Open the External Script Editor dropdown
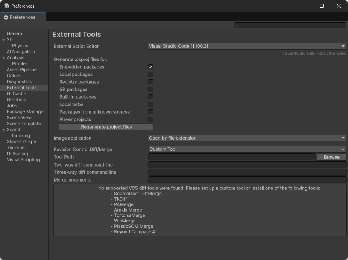 pyautogui.click(x=247, y=46)
